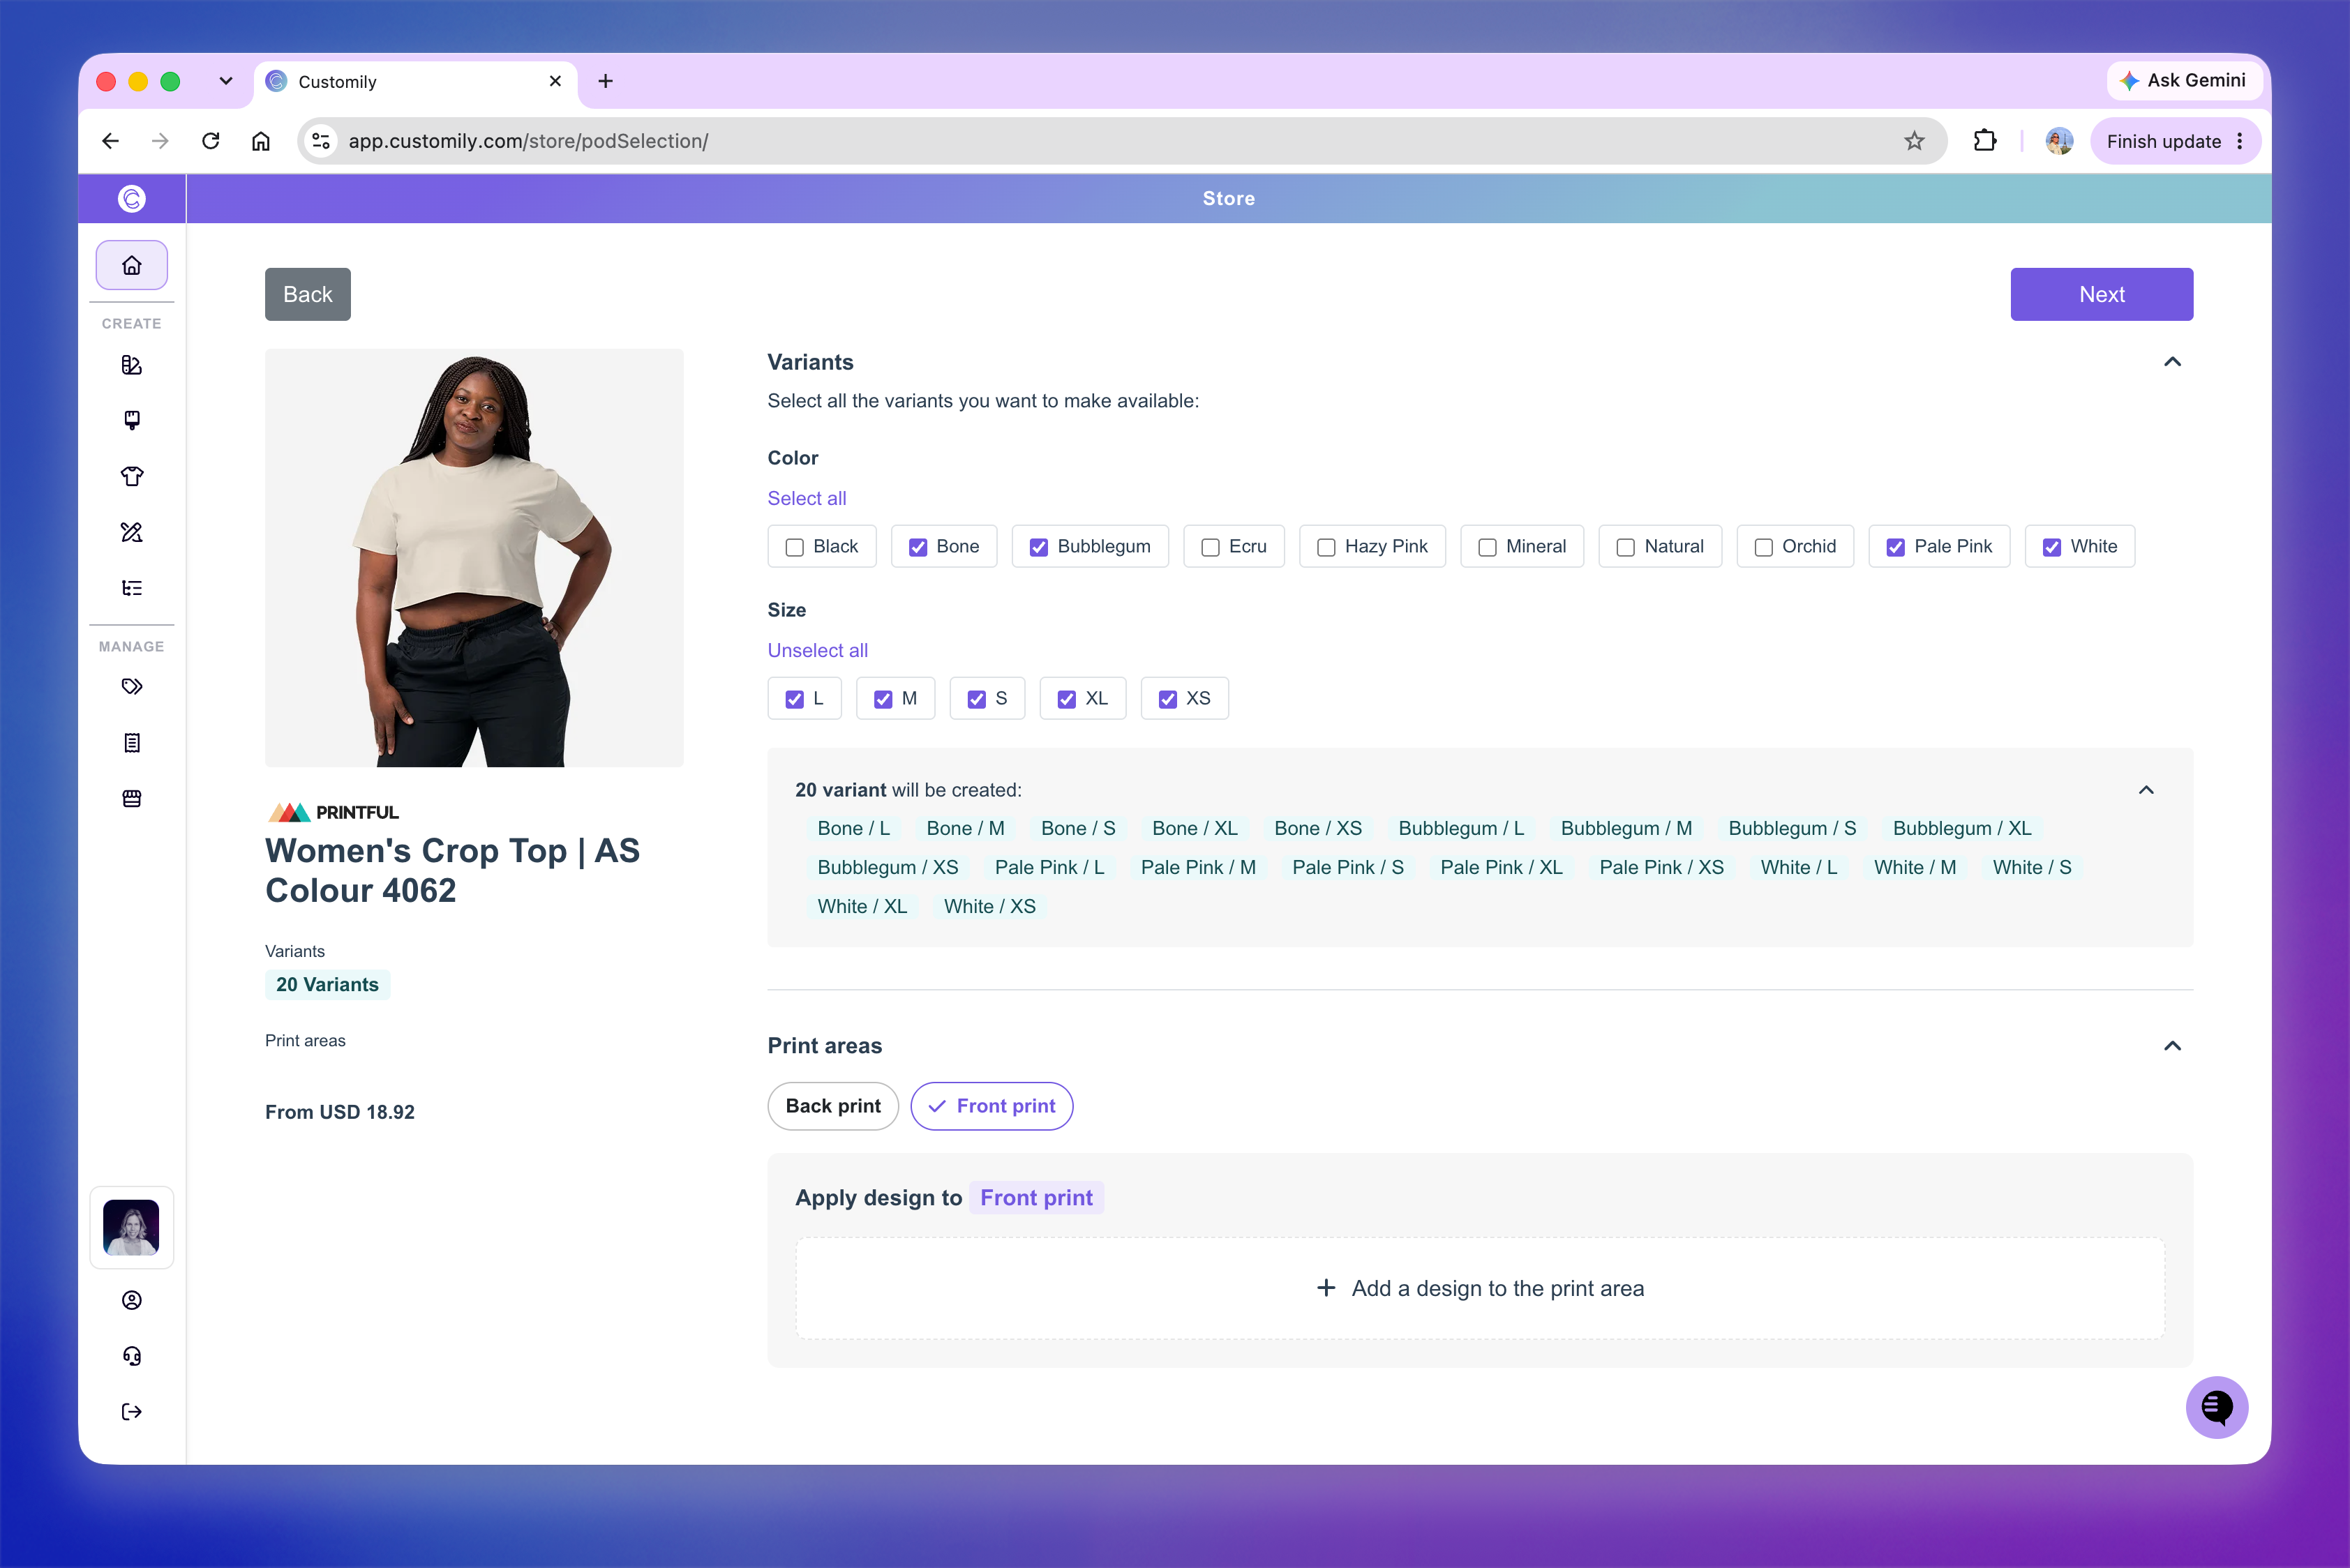
Task: Collapse the Variants section chevron
Action: click(2172, 362)
